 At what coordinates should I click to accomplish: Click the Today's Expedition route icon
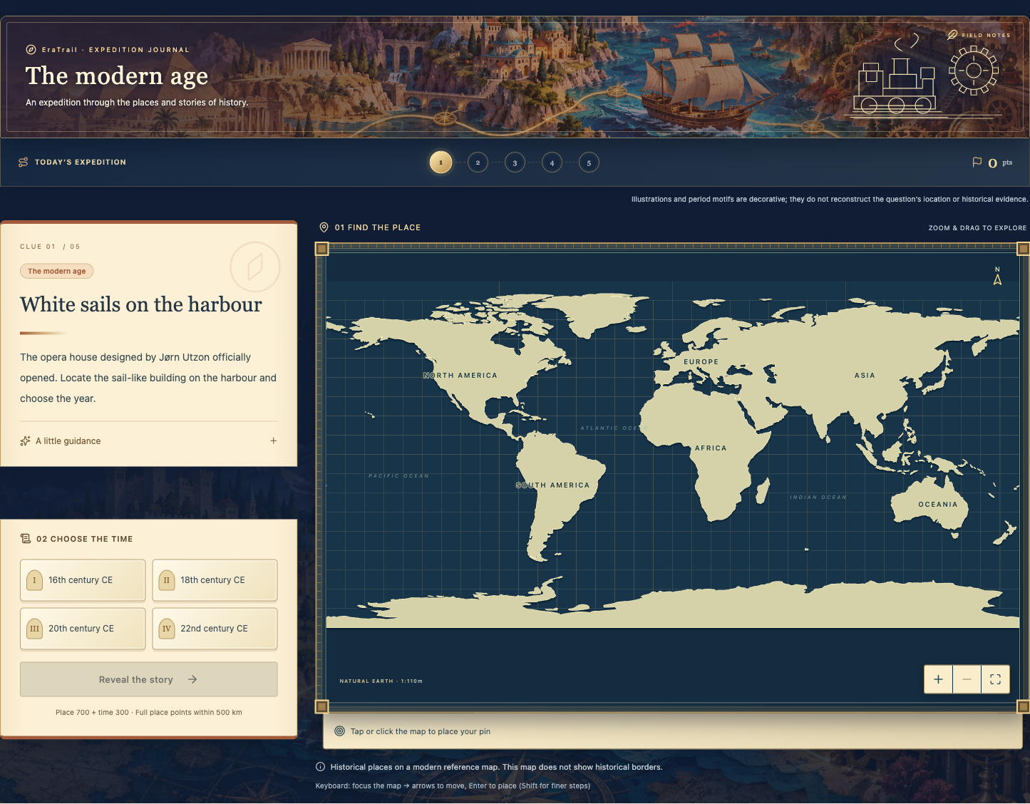(24, 163)
